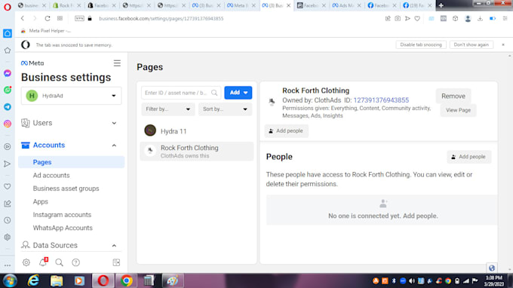The image size is (513, 288).
Task: Open the Sort by dropdown
Action: point(225,109)
